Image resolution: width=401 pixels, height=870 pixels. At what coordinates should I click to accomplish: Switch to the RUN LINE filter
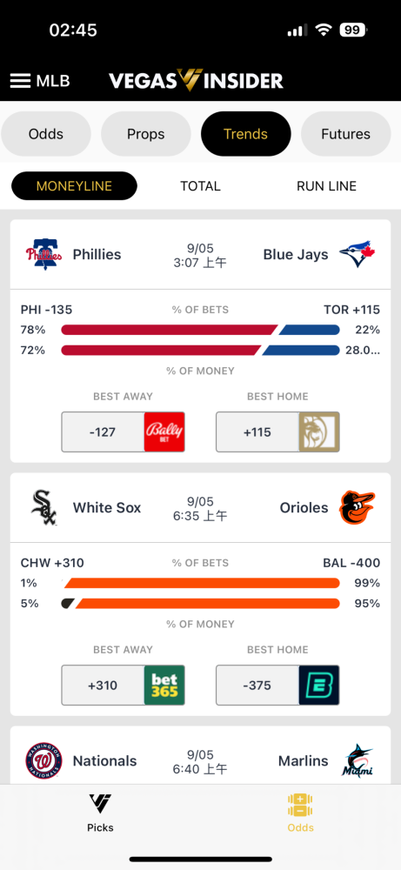pyautogui.click(x=326, y=186)
